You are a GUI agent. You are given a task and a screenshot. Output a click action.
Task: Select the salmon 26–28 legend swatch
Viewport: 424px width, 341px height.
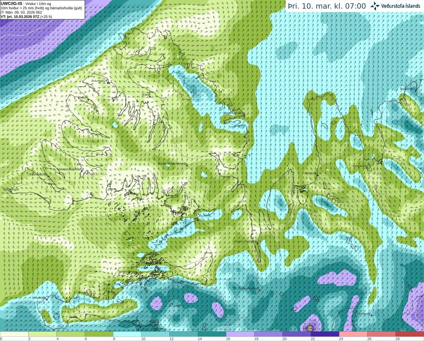pos(382,334)
